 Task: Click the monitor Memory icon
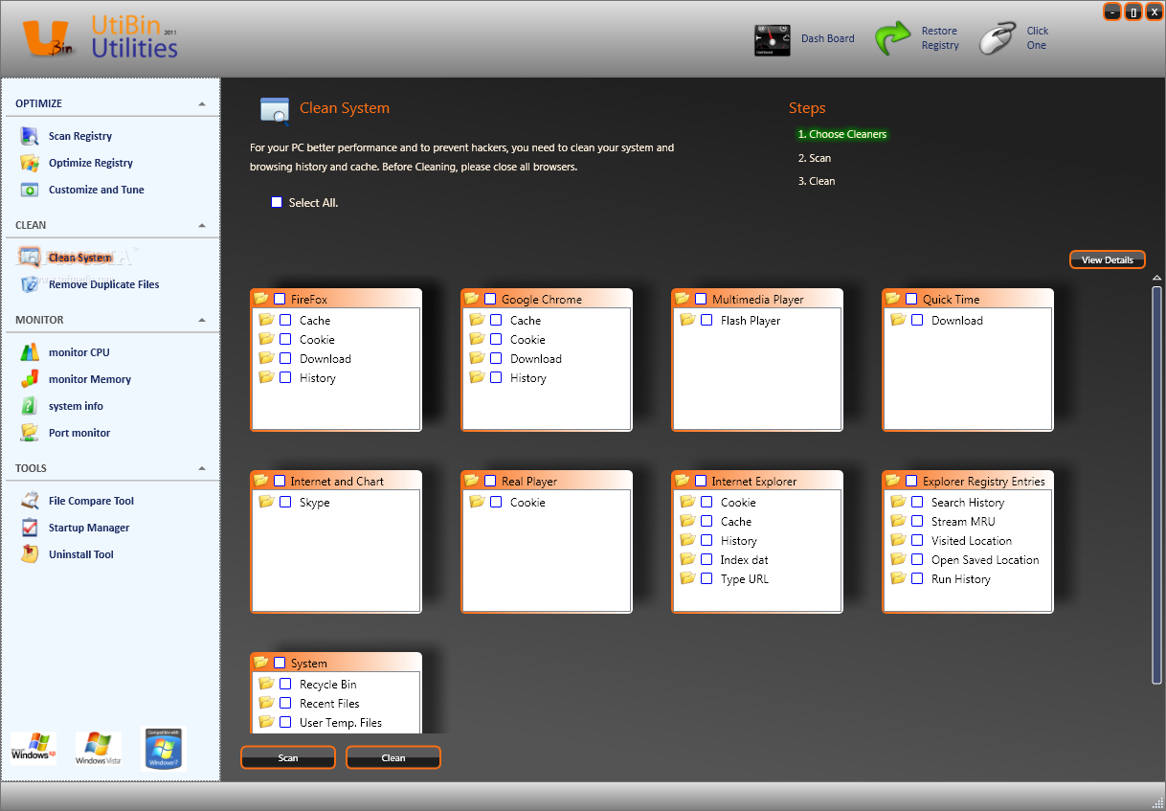30,379
